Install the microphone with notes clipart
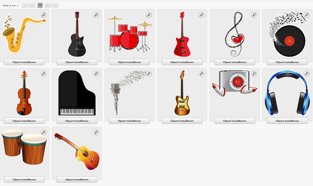Viewport: 313px width, 186px height. pos(129,121)
